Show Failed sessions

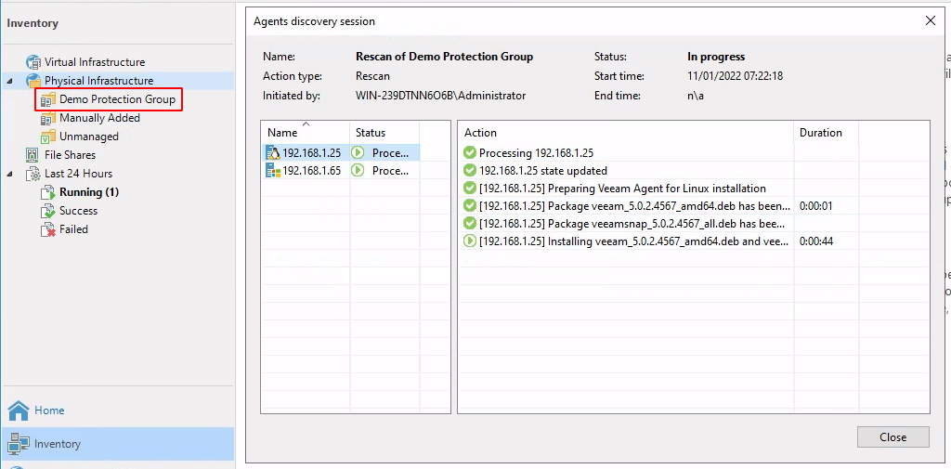pos(73,230)
